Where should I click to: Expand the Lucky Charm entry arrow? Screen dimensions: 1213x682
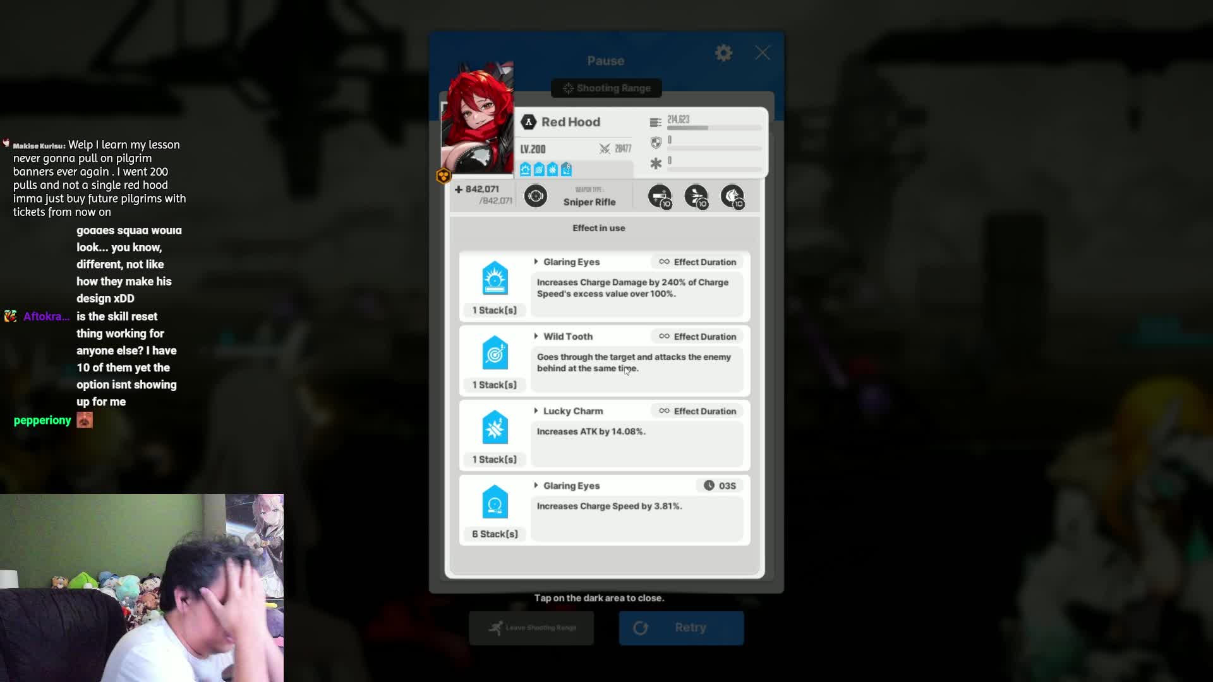click(536, 410)
